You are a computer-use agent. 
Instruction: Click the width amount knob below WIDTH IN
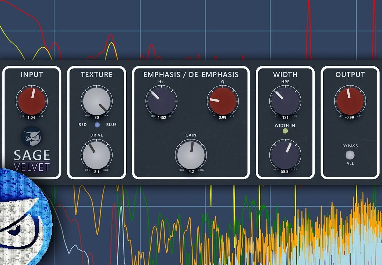click(285, 154)
